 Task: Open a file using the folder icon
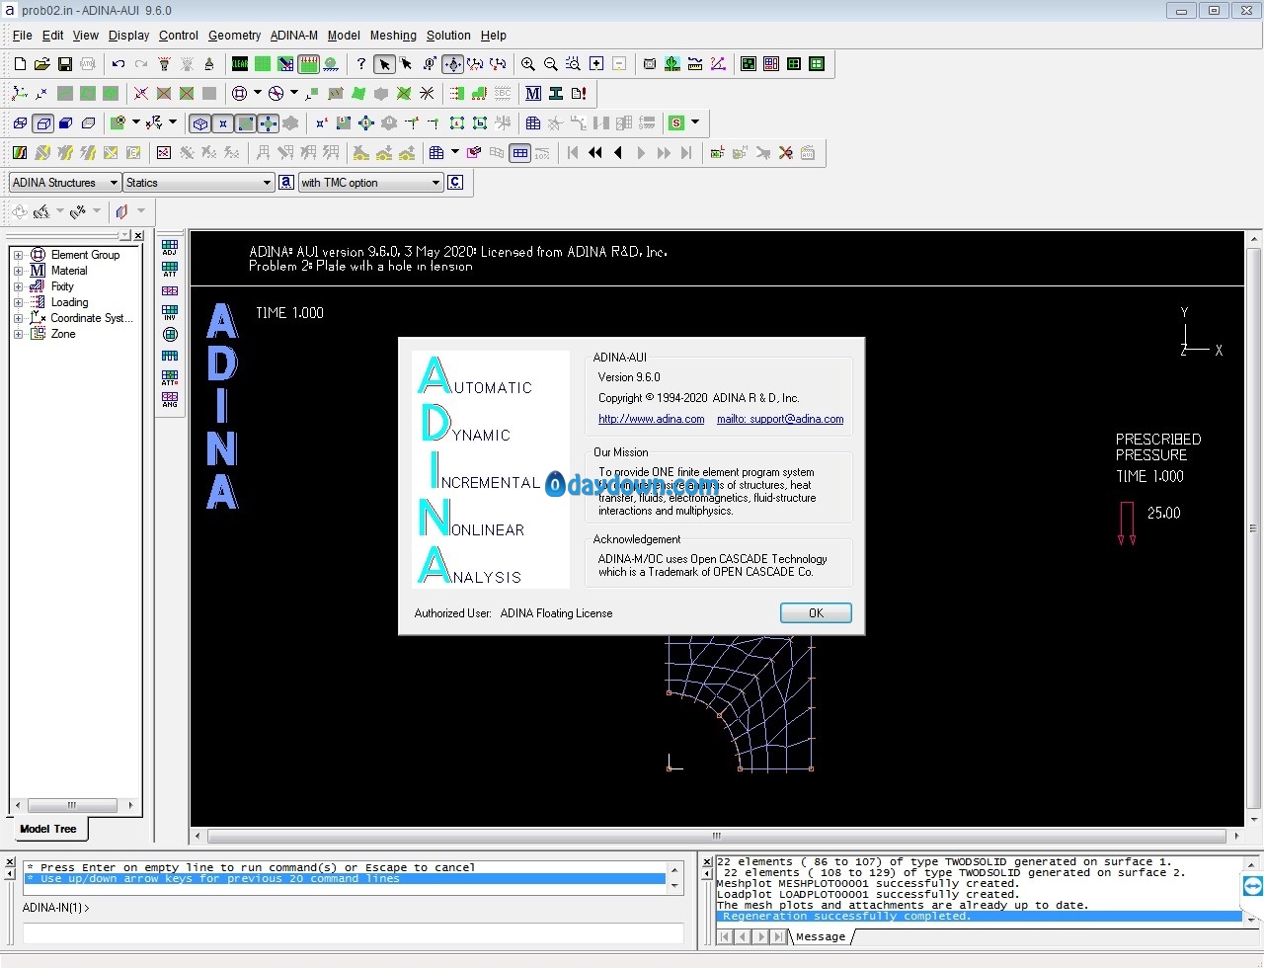click(x=42, y=64)
